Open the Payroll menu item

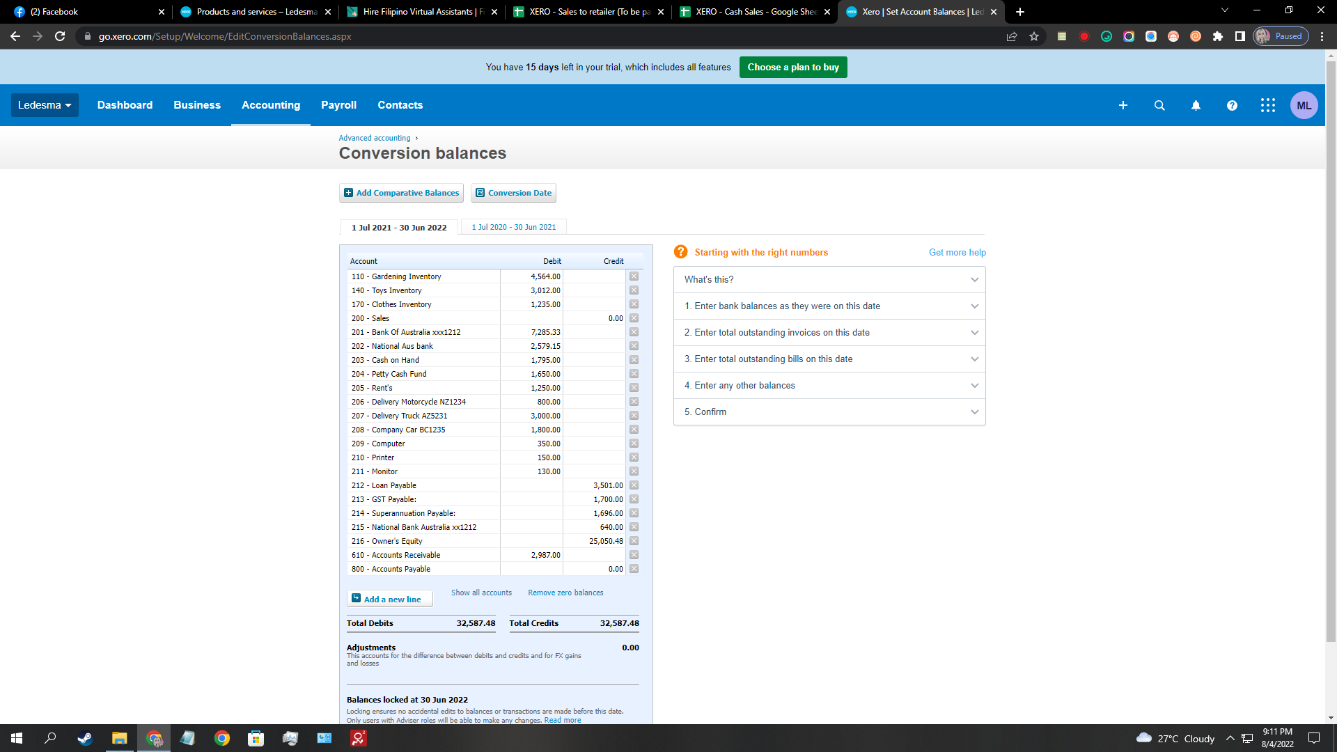(x=338, y=104)
